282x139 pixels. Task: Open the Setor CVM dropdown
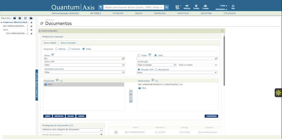coord(84,65)
